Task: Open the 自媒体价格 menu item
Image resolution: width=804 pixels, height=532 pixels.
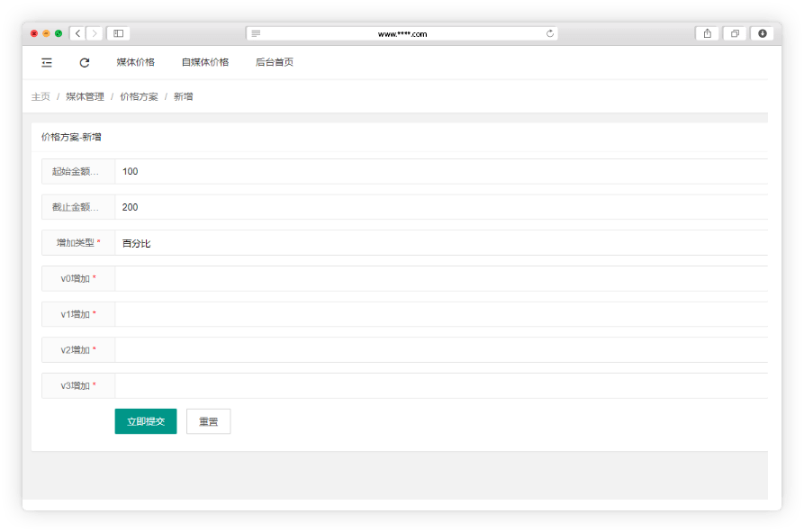Action: tap(205, 62)
